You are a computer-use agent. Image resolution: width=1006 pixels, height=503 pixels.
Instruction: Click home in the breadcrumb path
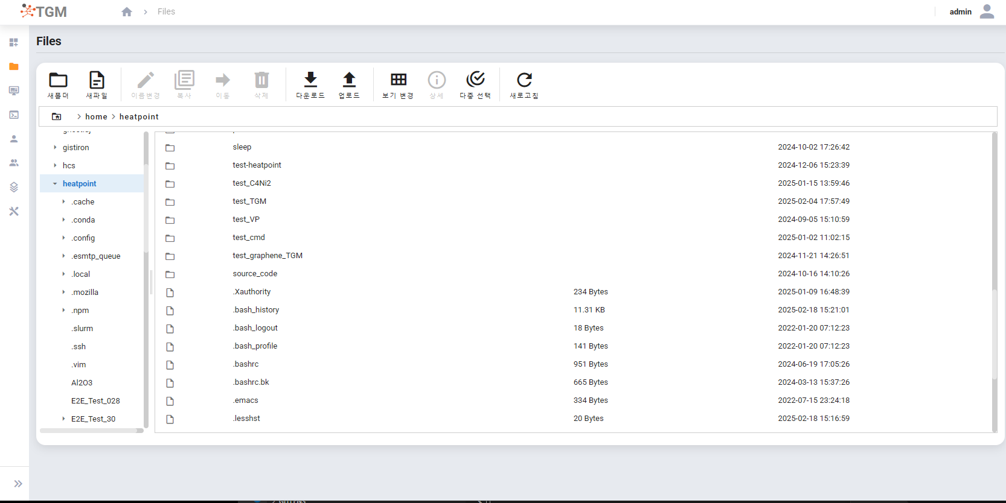[96, 117]
